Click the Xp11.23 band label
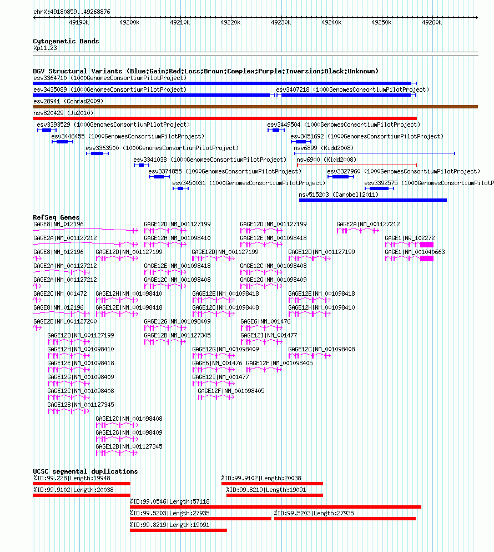Viewport: 494px width, 552px height. (x=45, y=48)
